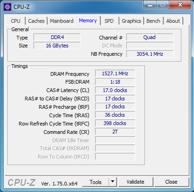The image size is (194, 192).
Task: Show the Graphics tab
Action: point(132,21)
